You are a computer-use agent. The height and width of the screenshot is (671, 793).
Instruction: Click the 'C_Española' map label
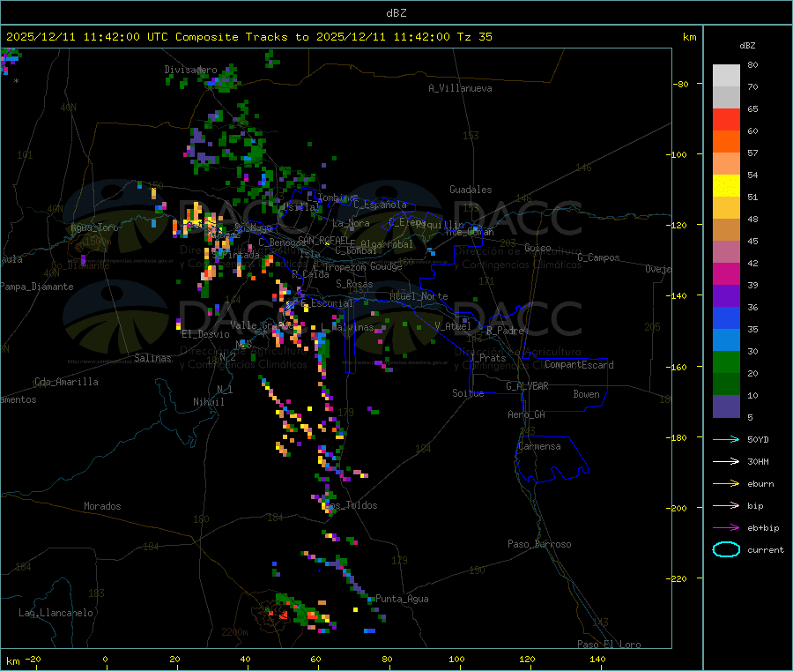click(x=380, y=205)
